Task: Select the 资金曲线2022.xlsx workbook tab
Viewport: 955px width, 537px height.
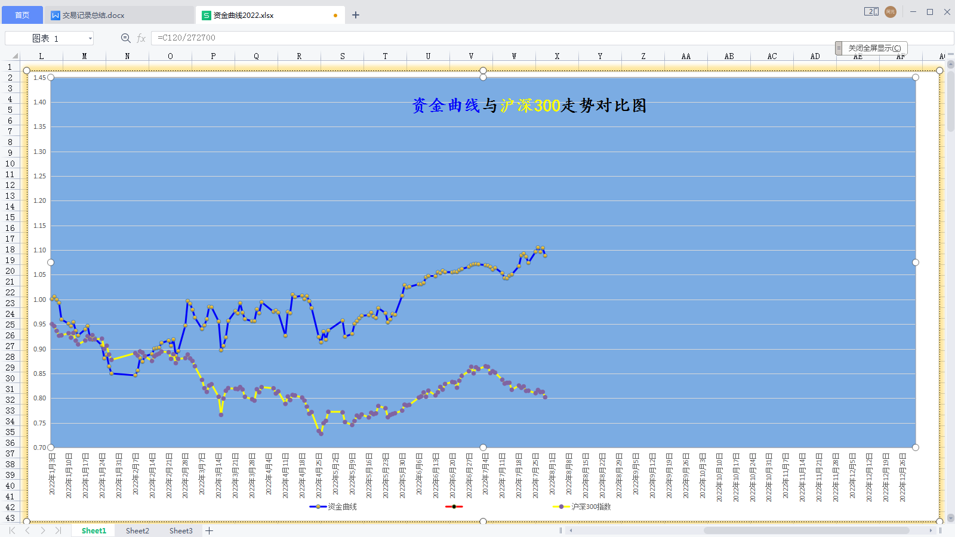Action: (270, 15)
